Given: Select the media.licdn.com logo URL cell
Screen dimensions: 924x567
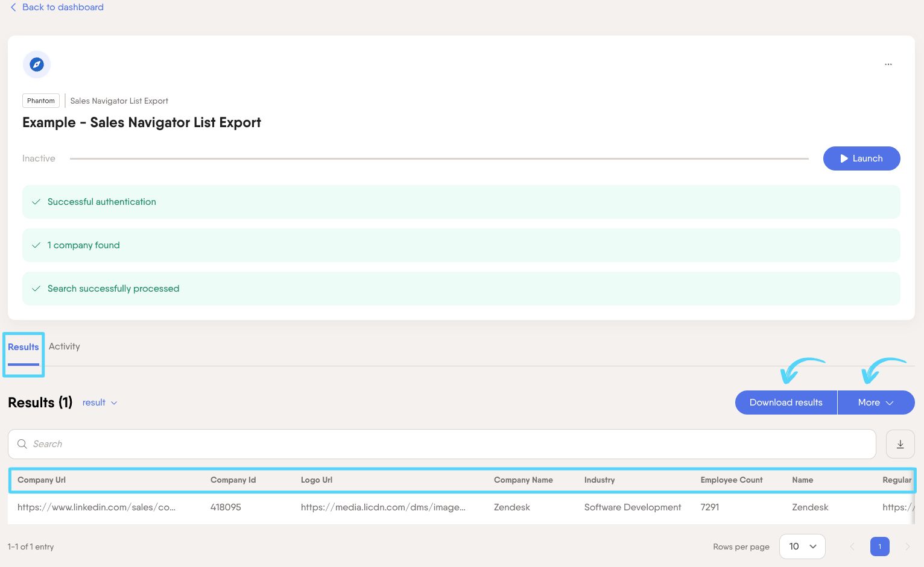Looking at the screenshot, I should tap(383, 507).
